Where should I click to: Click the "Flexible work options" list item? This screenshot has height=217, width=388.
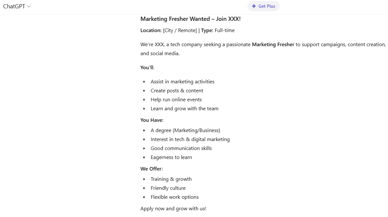coord(174,197)
